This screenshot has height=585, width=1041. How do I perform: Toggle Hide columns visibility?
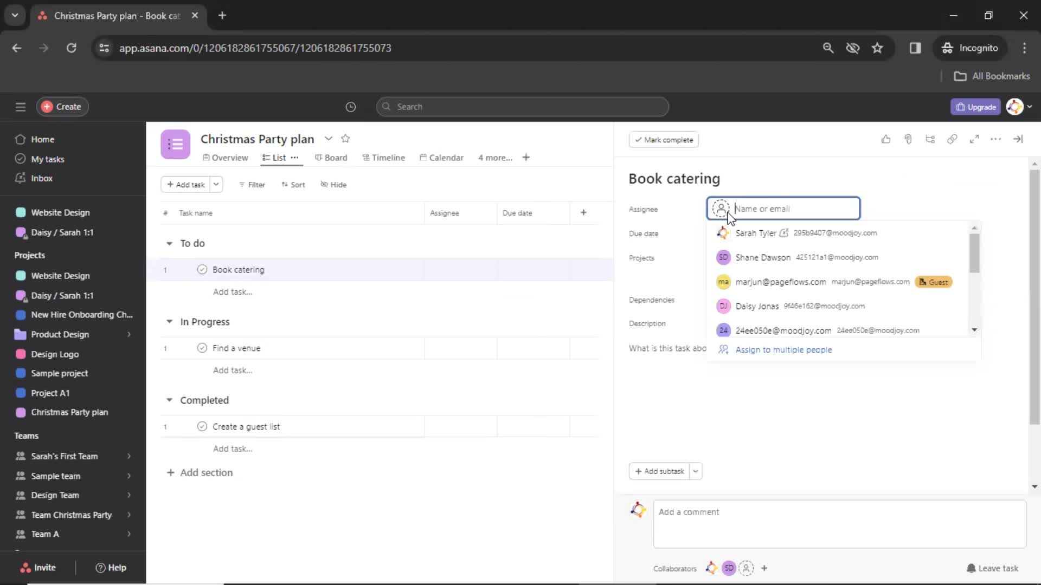(332, 184)
